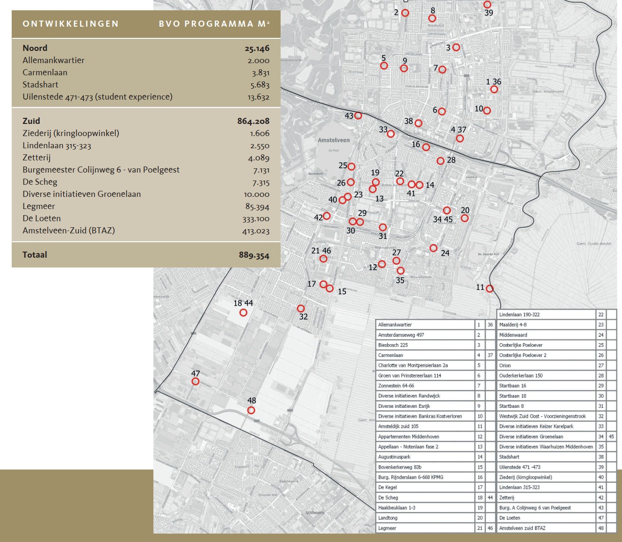Click the 'Uithoorn' map label
The width and height of the screenshot is (622, 542).
coord(315,513)
